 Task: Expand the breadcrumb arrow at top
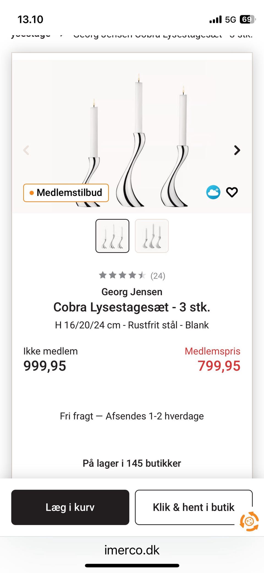(x=60, y=35)
